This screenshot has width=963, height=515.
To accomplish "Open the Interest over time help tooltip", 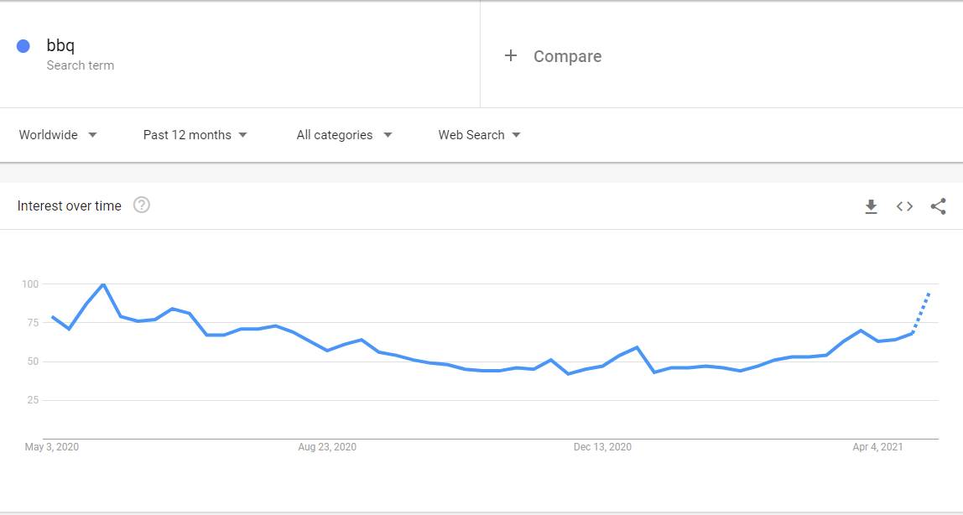I will tap(142, 205).
